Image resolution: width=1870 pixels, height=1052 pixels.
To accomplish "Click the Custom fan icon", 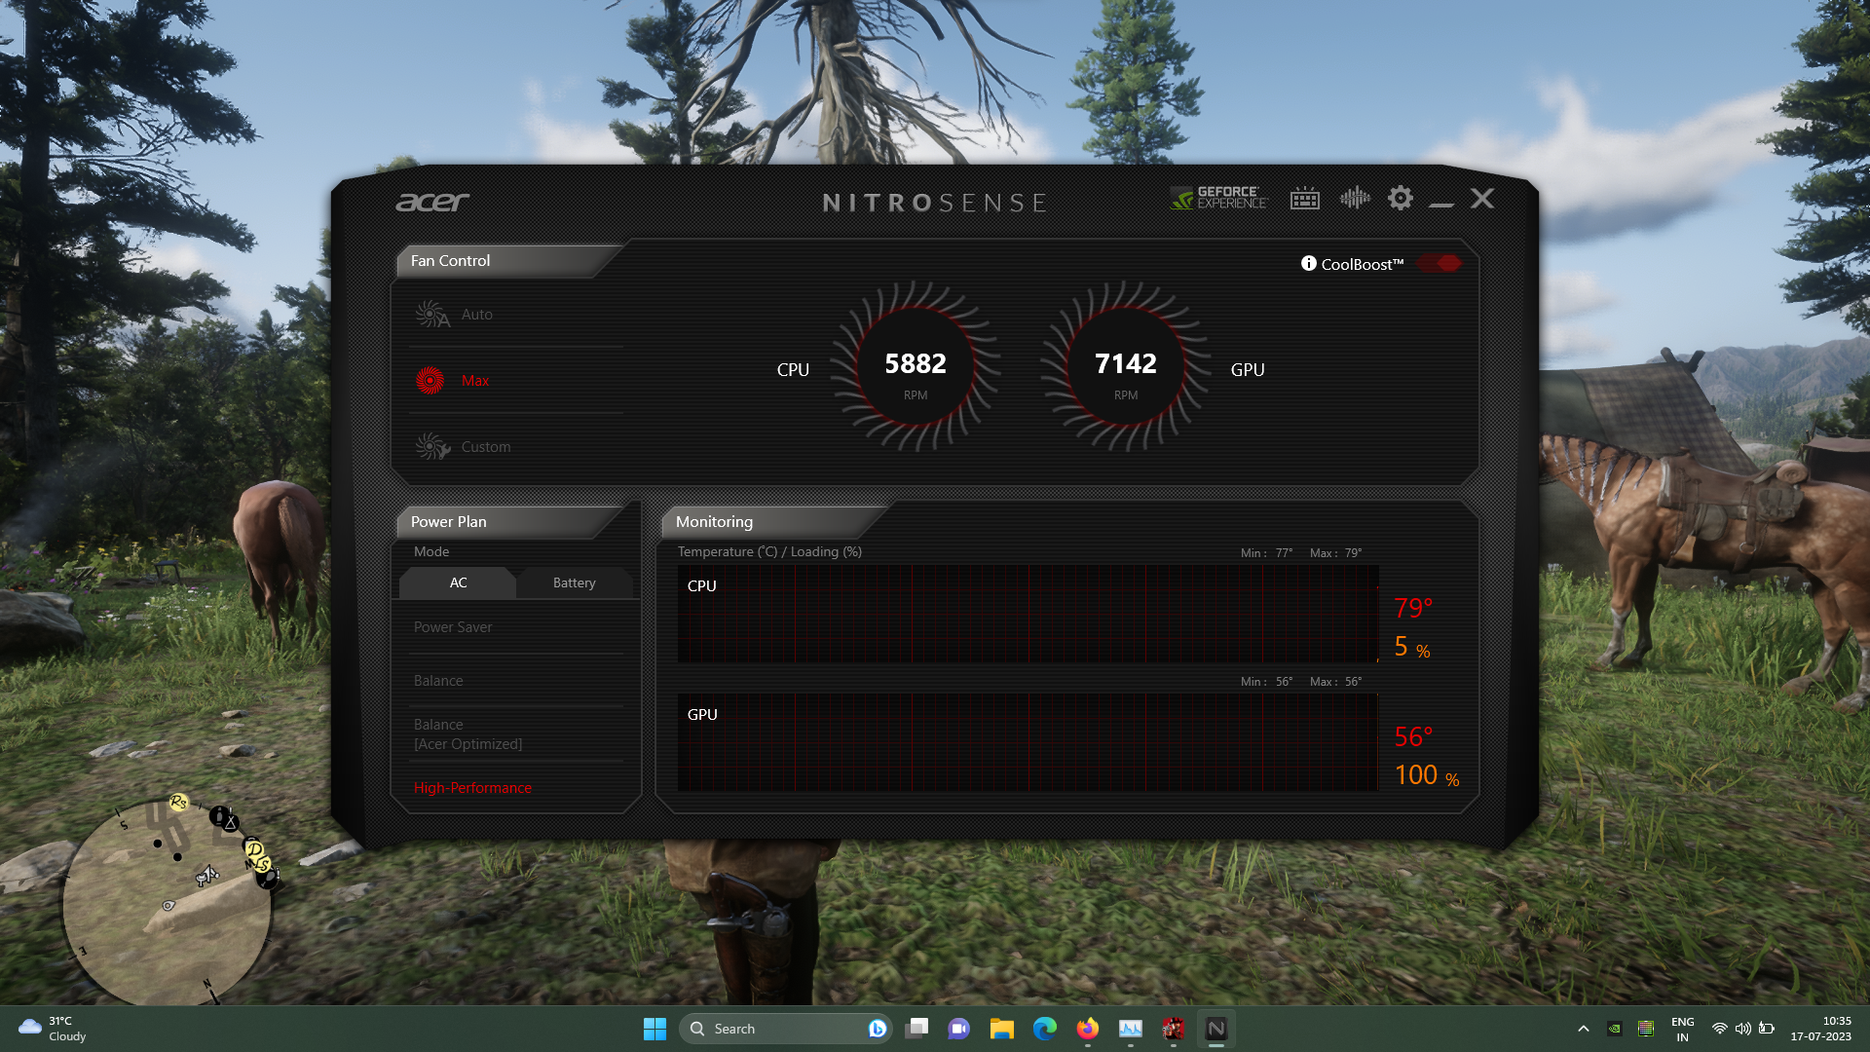I will point(431,446).
